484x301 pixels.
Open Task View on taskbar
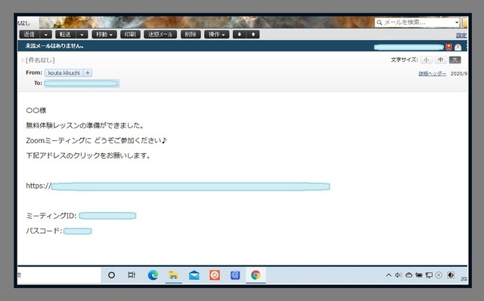(132, 275)
